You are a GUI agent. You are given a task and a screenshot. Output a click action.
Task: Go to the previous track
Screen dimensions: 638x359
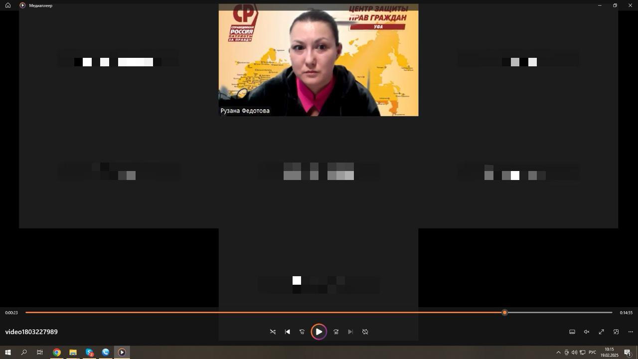pos(287,332)
